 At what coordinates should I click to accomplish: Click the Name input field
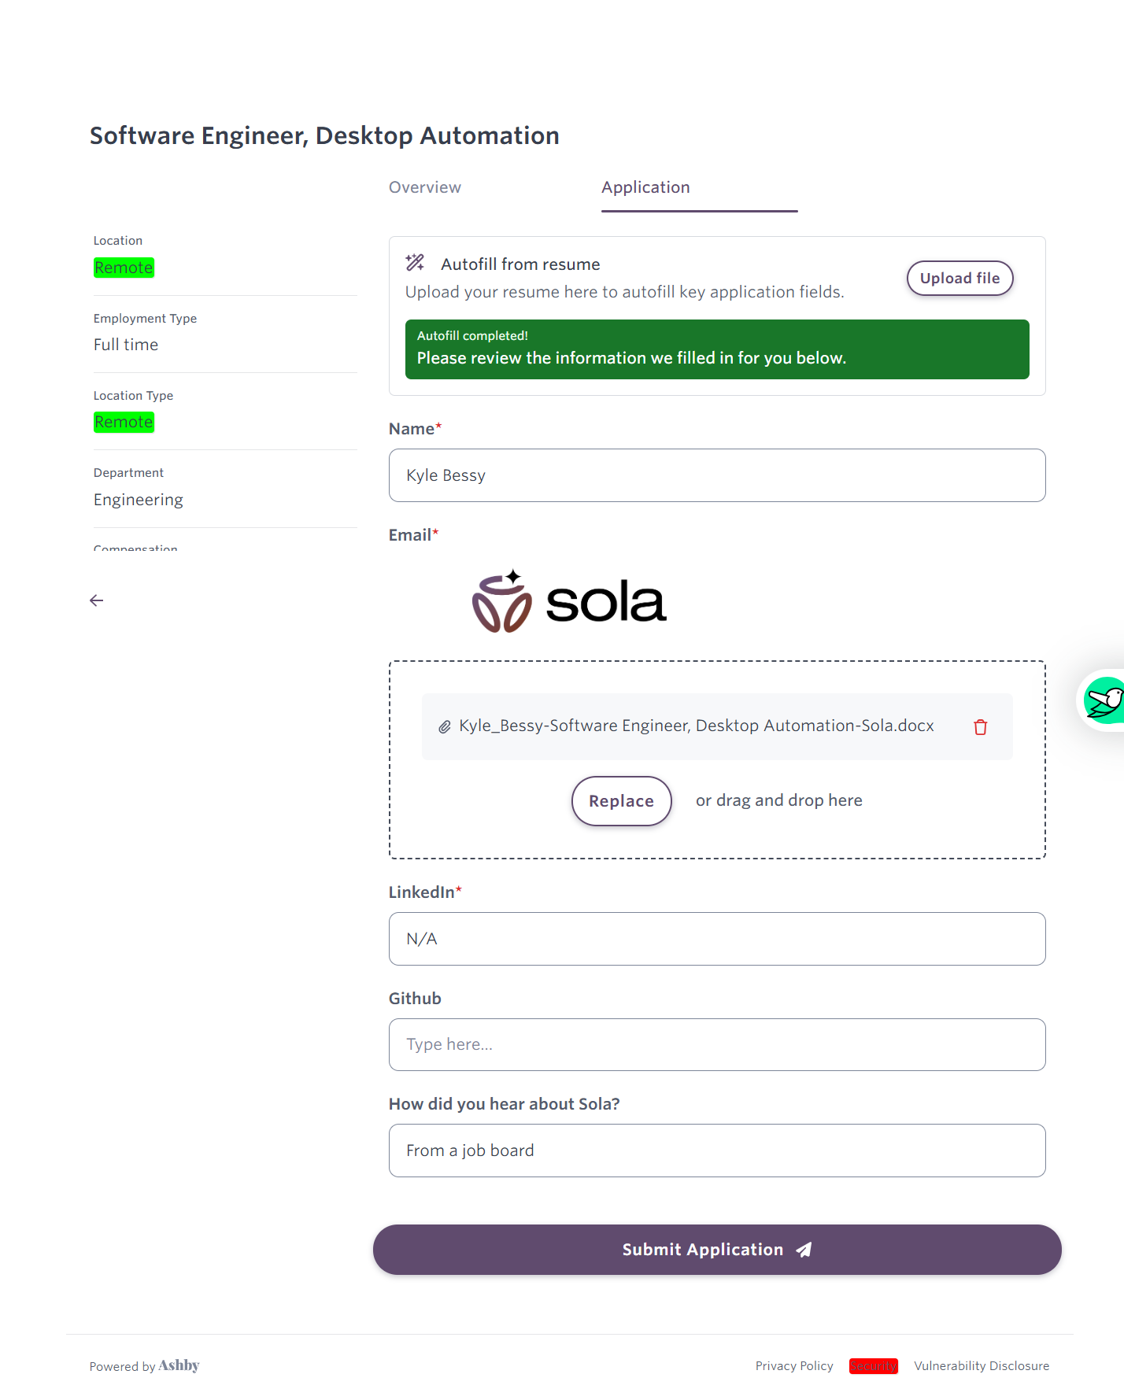(x=716, y=475)
